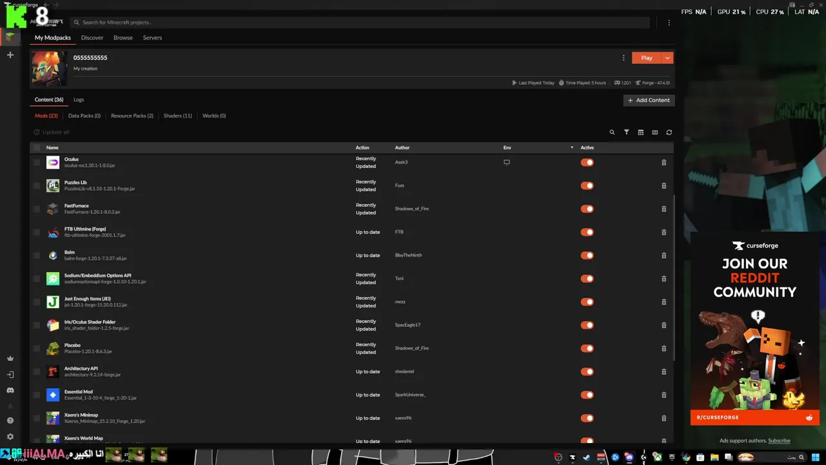Delete Placebo mod with trash icon
Image resolution: width=826 pixels, height=465 pixels.
coord(664,349)
